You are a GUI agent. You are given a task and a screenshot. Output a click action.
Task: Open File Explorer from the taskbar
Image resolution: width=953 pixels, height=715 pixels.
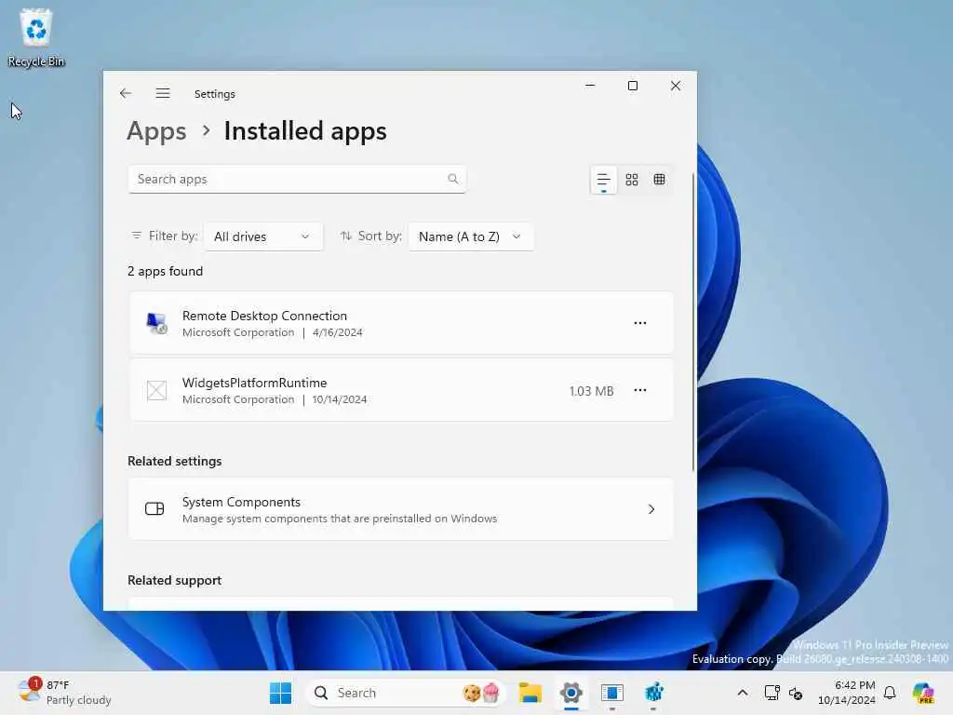click(530, 693)
